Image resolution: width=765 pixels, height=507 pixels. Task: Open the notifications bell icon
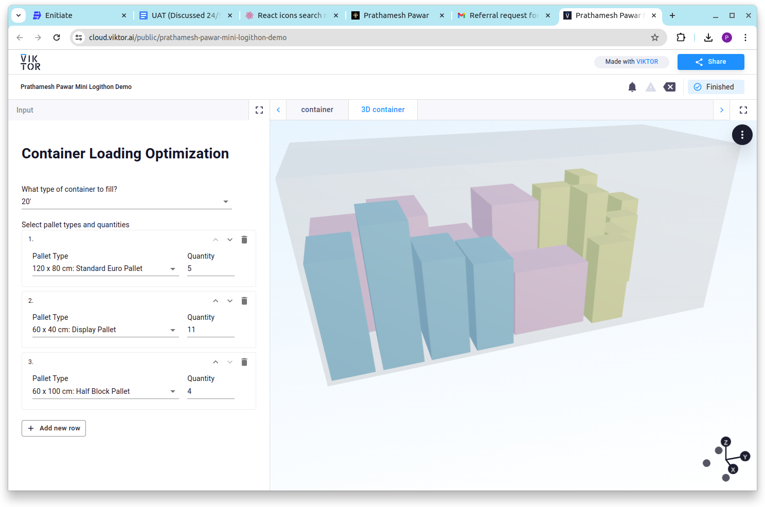632,87
